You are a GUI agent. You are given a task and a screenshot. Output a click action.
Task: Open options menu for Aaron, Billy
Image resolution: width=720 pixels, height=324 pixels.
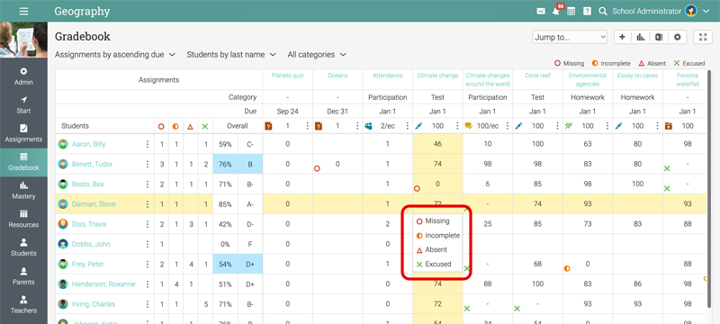point(148,144)
